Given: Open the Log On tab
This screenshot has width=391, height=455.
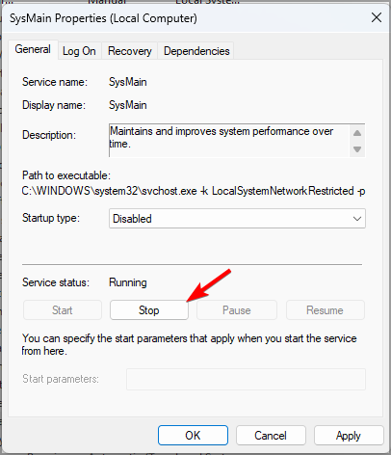Looking at the screenshot, I should (x=79, y=51).
